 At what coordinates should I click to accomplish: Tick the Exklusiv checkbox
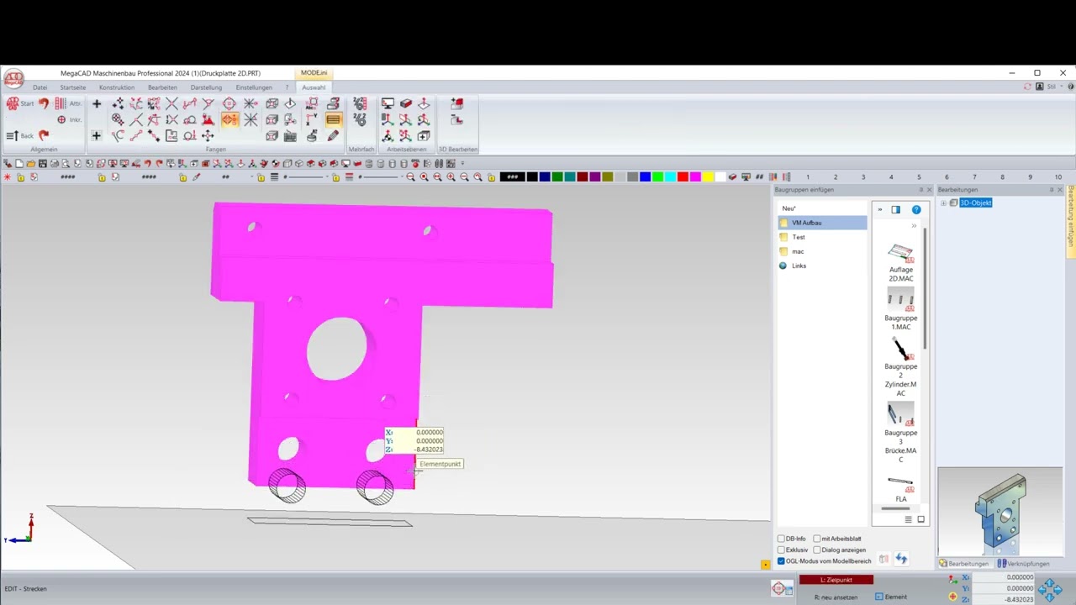(x=781, y=550)
